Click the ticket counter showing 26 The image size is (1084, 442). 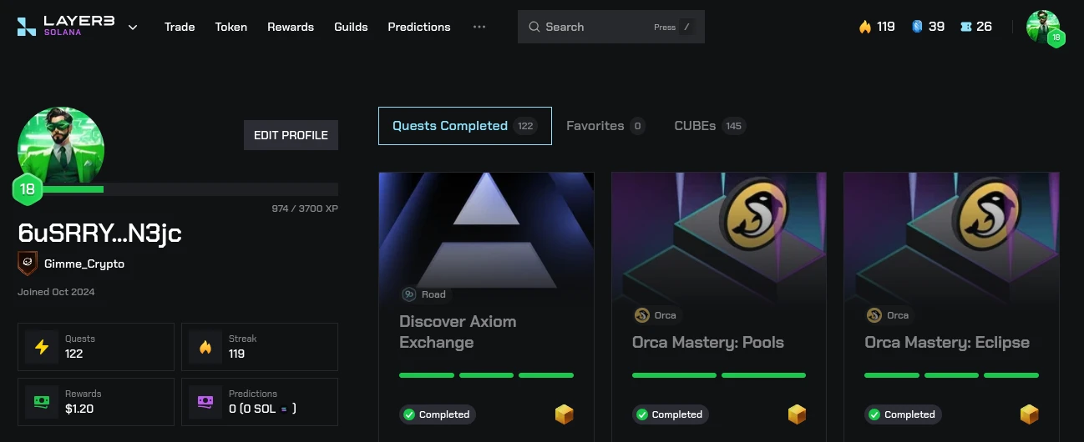tap(976, 27)
